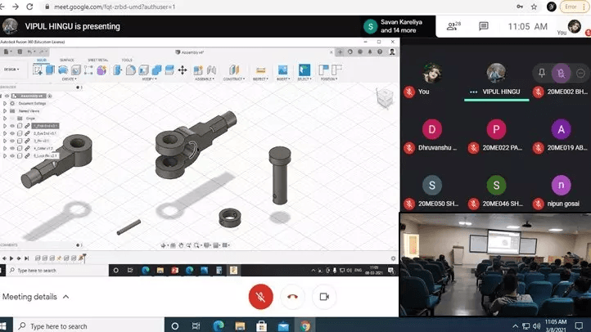This screenshot has width=591, height=332.
Task: Click the ViewCube in Fusion viewport
Action: click(385, 99)
